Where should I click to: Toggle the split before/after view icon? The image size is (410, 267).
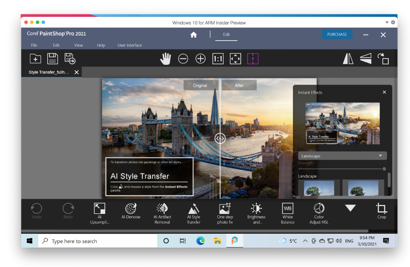[x=253, y=59]
